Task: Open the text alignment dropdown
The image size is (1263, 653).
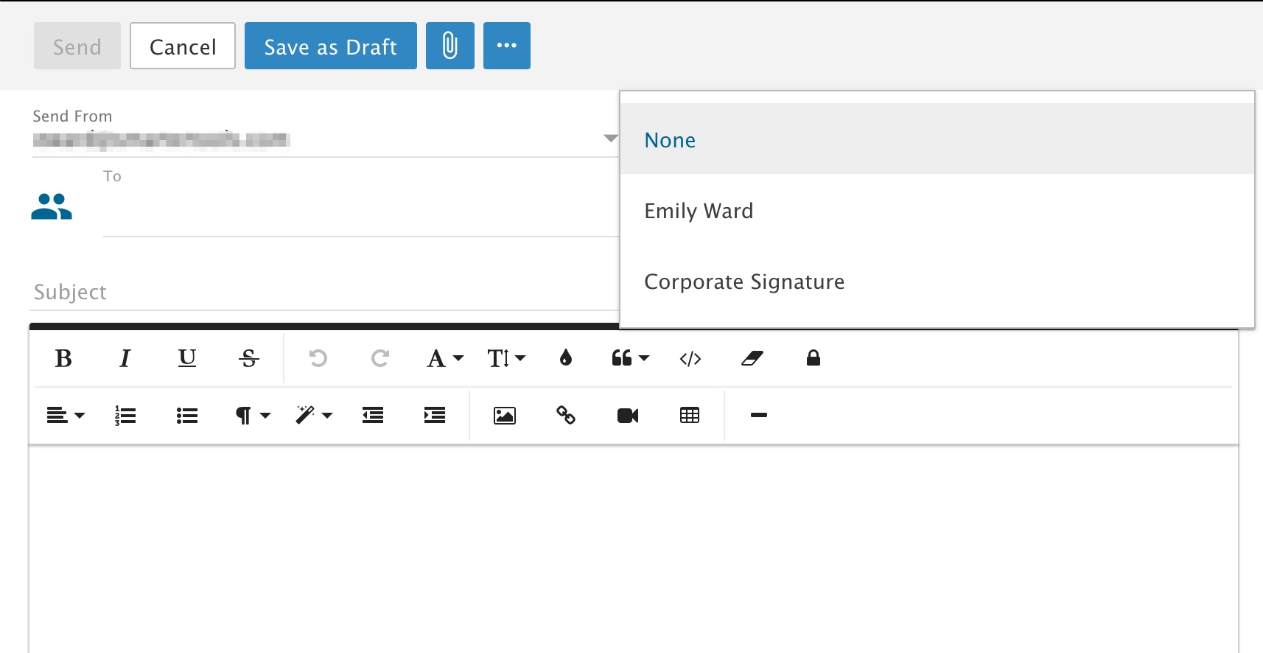Action: [x=66, y=416]
